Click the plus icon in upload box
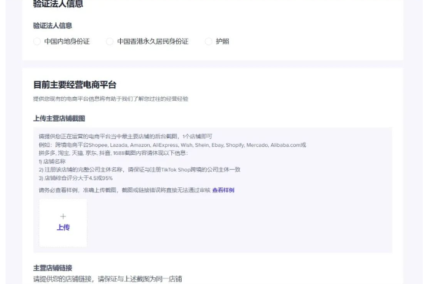Screen dimensions: 432x284 [x=63, y=216]
